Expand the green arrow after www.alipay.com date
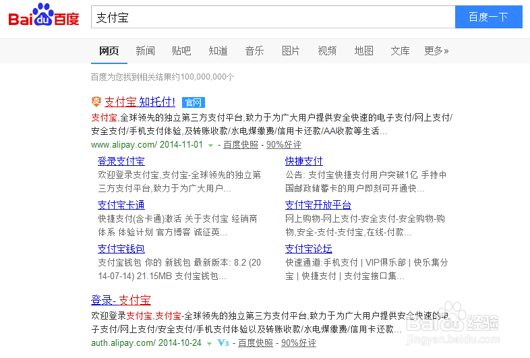 [210, 146]
